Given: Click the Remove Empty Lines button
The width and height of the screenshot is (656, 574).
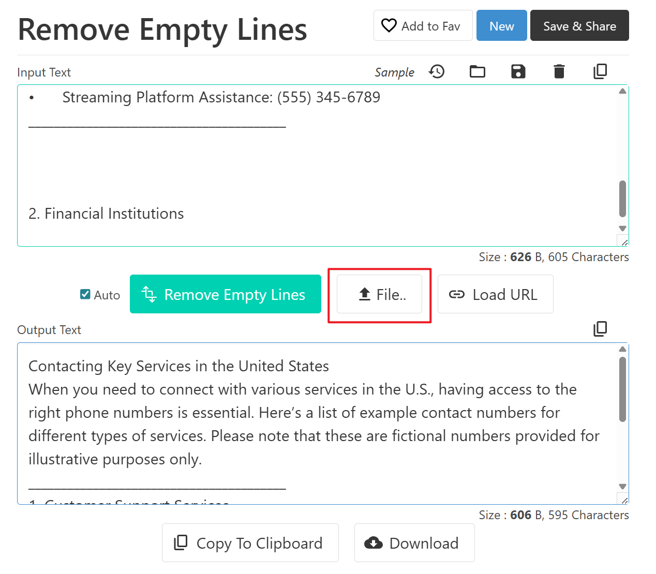Looking at the screenshot, I should [225, 294].
